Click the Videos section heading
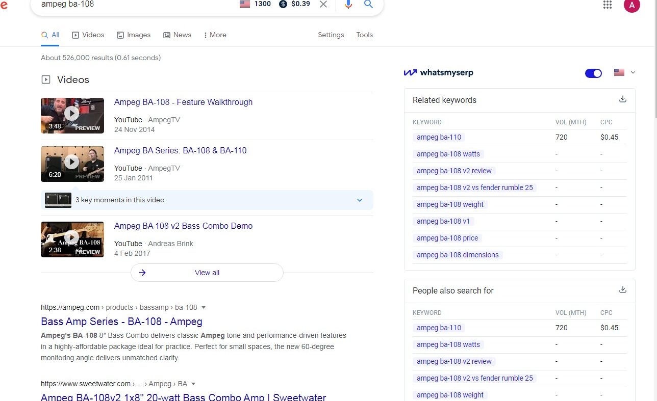The image size is (657, 401). [73, 79]
